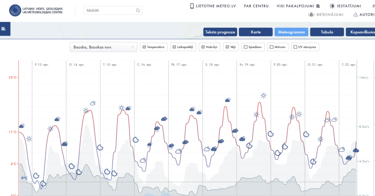Open the Bauska, Bauskas nov. location dropdown

point(103,47)
